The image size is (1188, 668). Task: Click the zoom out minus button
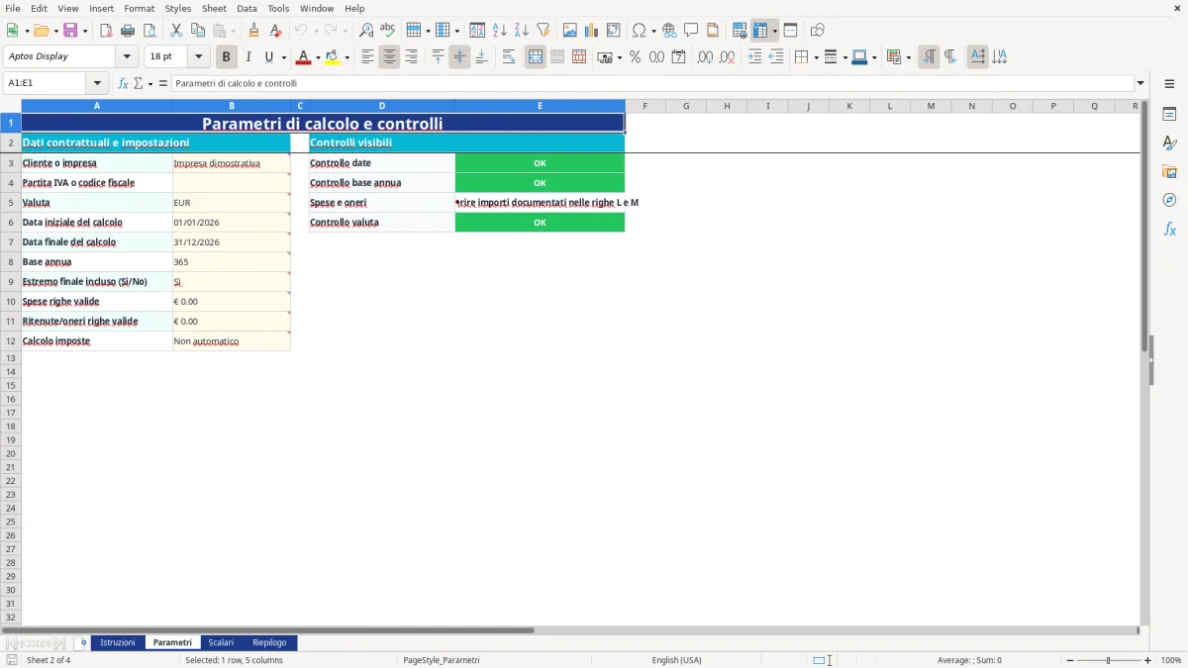click(x=1069, y=660)
